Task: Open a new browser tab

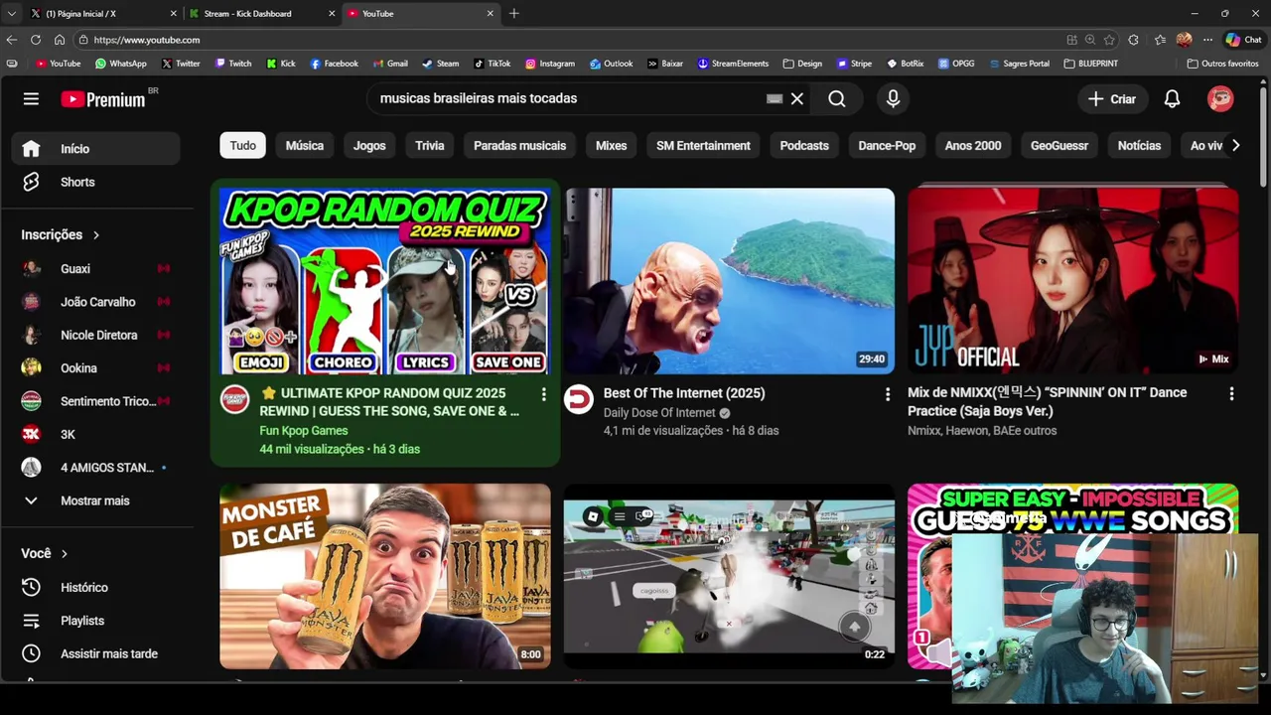Action: 514,14
